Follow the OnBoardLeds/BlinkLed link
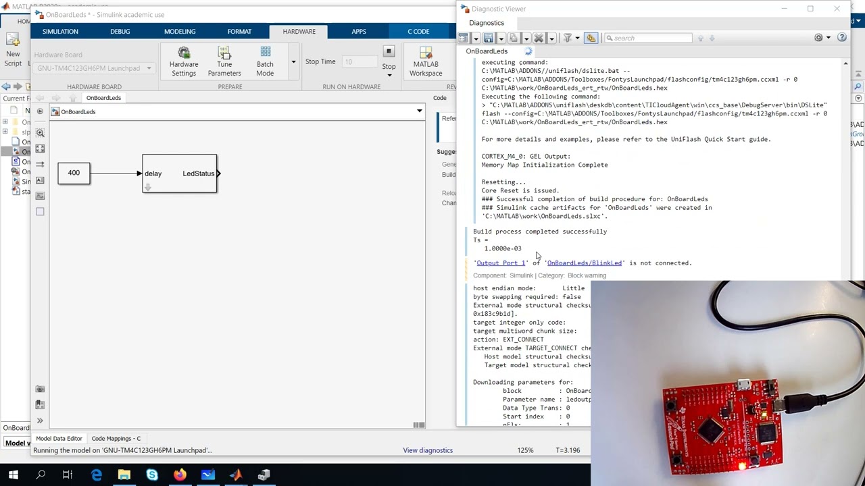865x486 pixels. (585, 263)
